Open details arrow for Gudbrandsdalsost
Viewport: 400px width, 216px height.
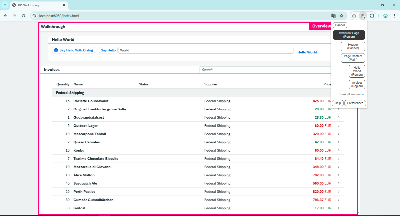click(339, 117)
